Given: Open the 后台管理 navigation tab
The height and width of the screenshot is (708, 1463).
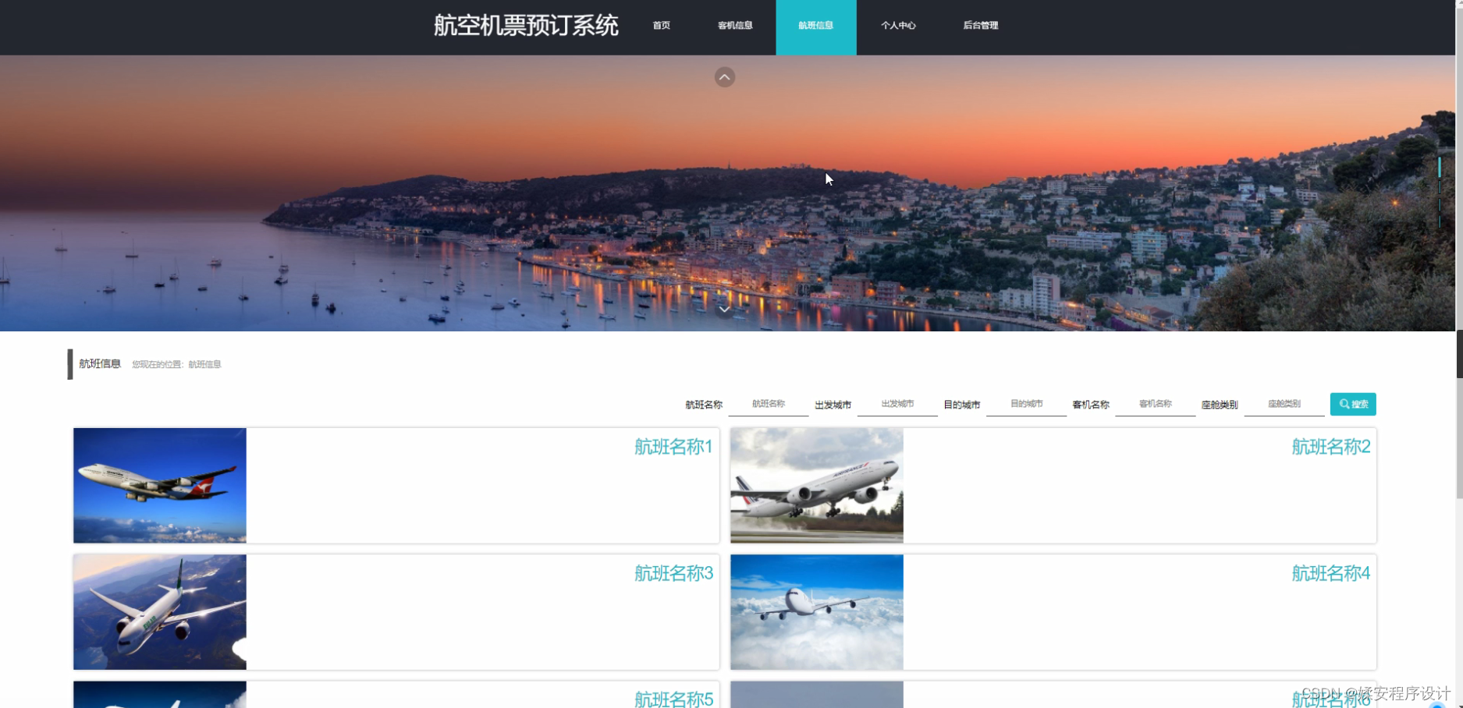Looking at the screenshot, I should tap(981, 26).
